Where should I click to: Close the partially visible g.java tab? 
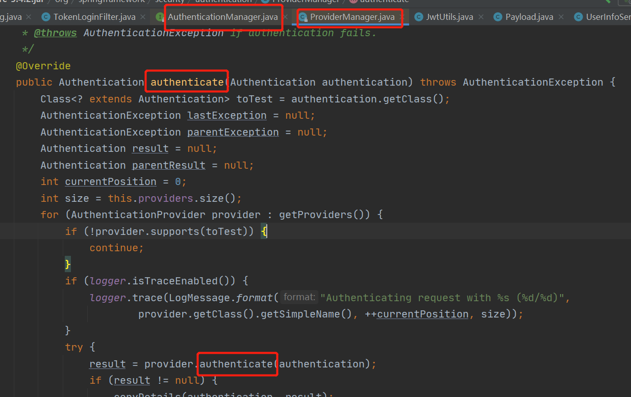pos(29,17)
